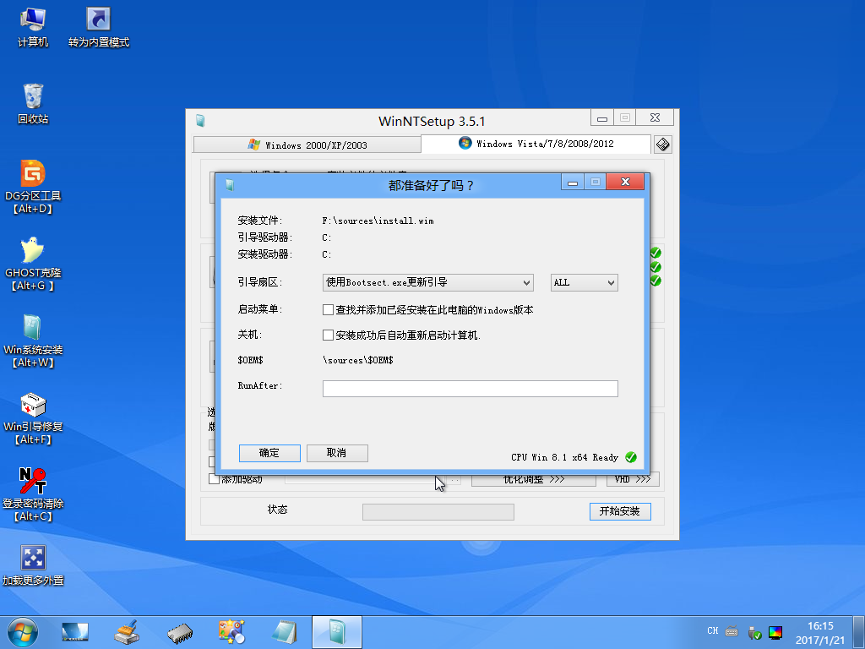This screenshot has height=649, width=865.
Task: Click the WinNTSetup title bar app icon
Action: (x=200, y=121)
